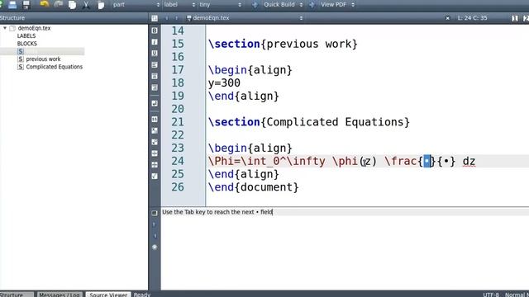Go to previous document arrow

coord(167,18)
